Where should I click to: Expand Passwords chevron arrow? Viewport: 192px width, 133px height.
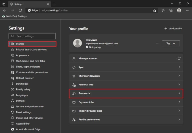179,93
